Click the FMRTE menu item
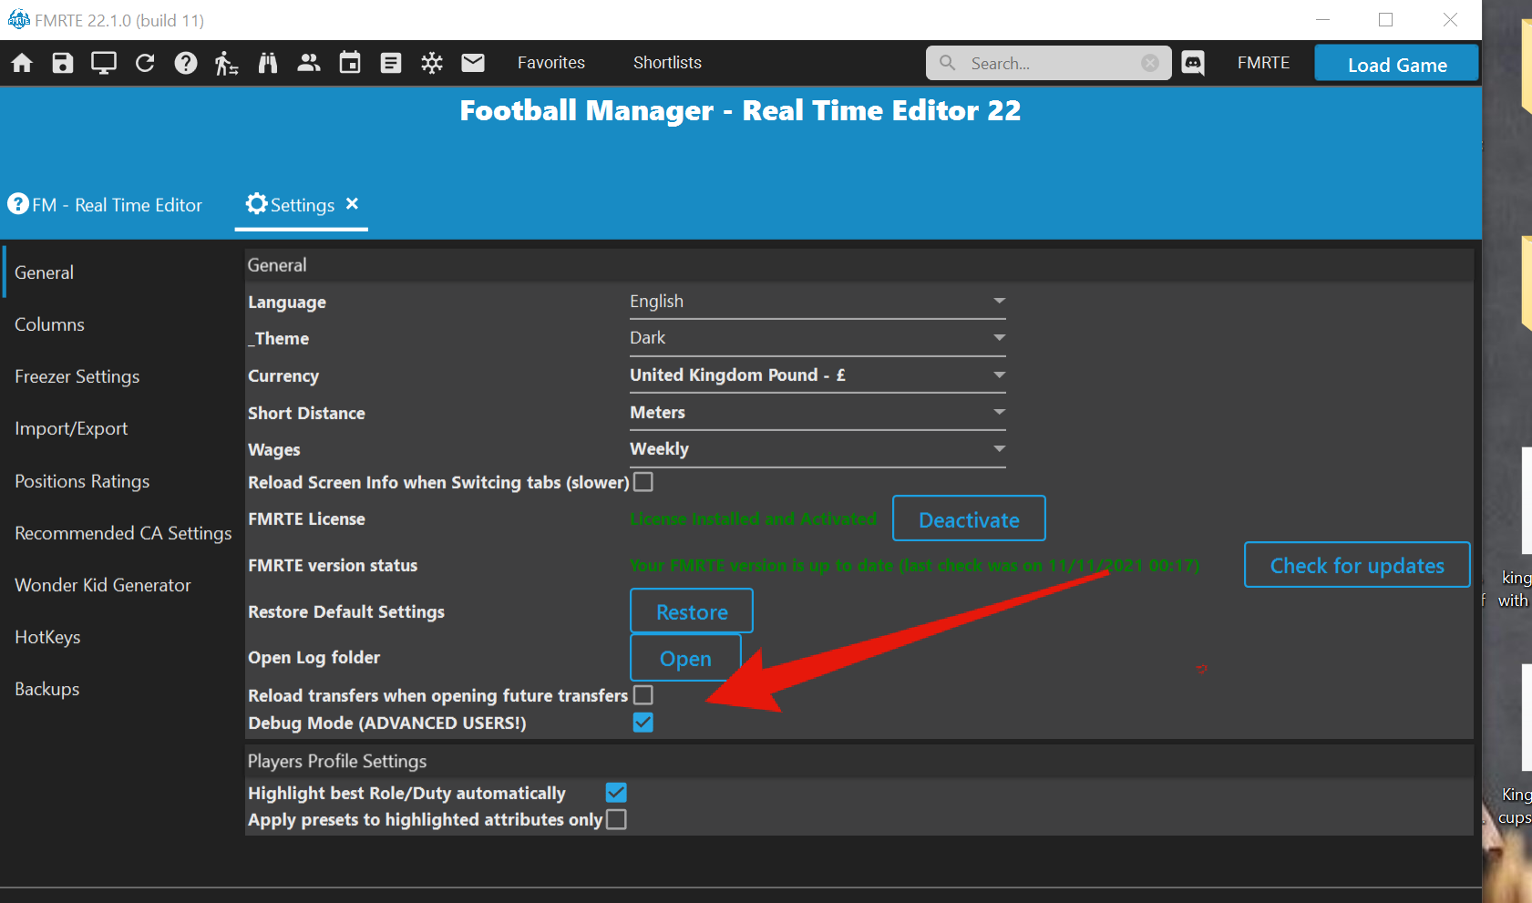Viewport: 1532px width, 903px height. coord(1263,63)
